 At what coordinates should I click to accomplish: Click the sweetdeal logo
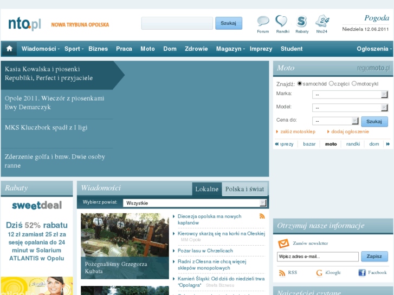pos(37,205)
